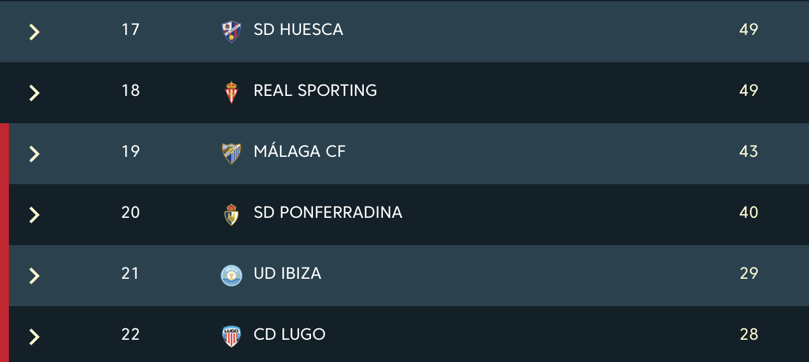Open the SD PONFERRADINA team link
This screenshot has height=362, width=809.
pyautogui.click(x=328, y=213)
